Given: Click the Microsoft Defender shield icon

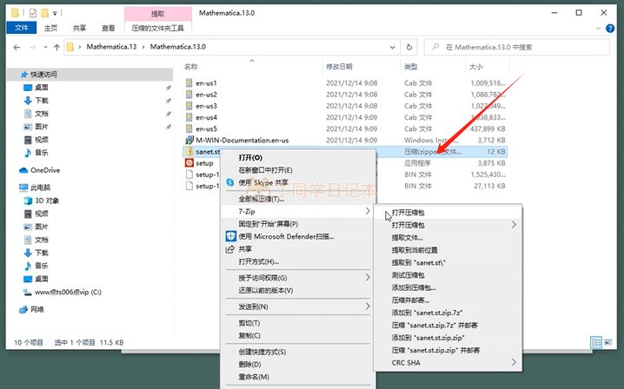Looking at the screenshot, I should click(230, 235).
